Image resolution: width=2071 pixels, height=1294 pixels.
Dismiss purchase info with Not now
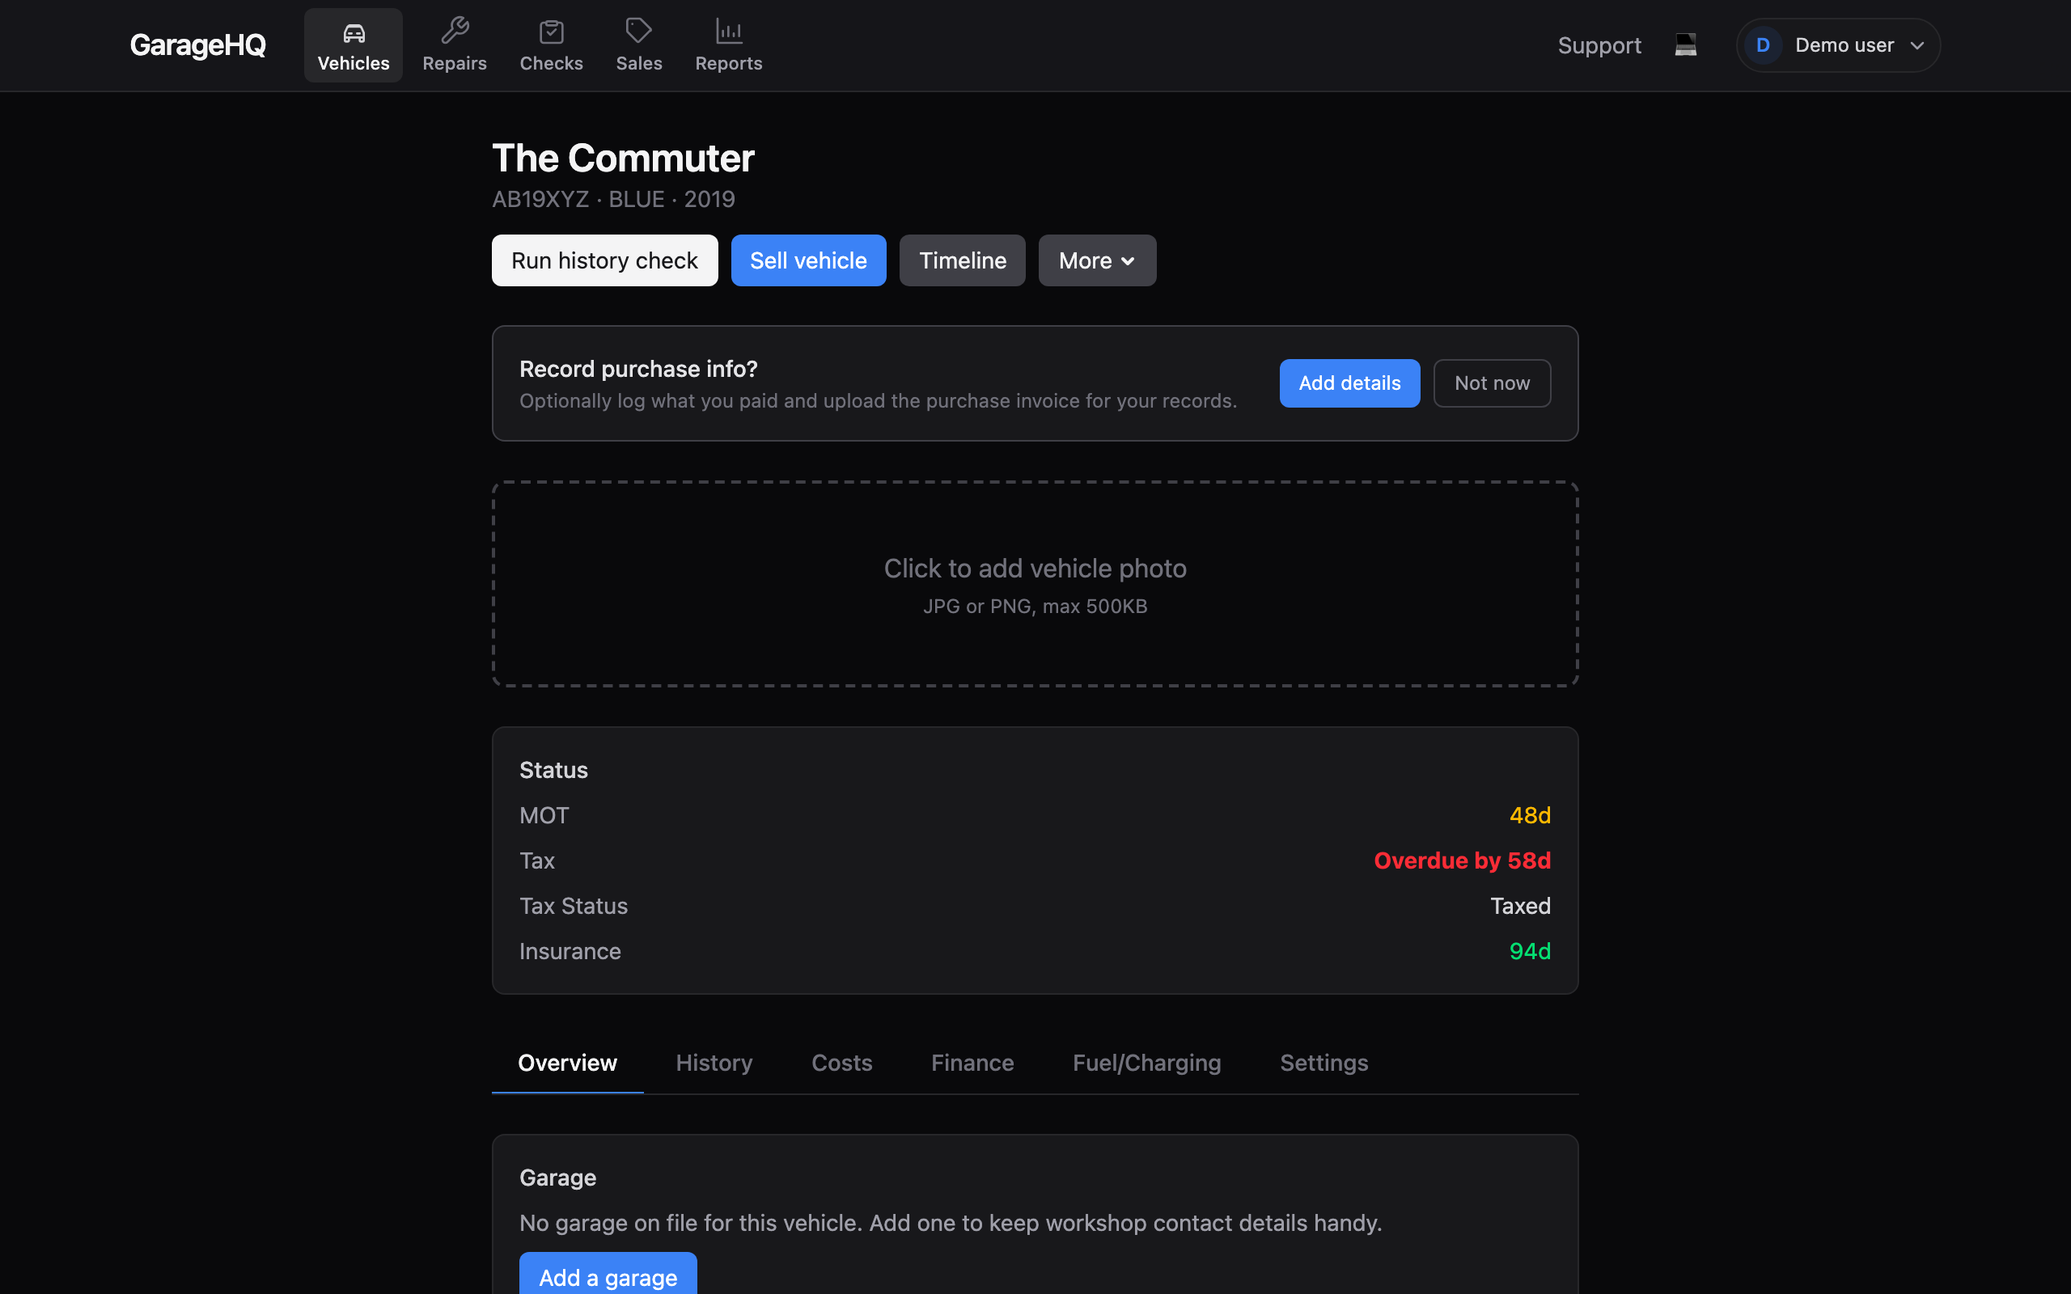[x=1492, y=383]
